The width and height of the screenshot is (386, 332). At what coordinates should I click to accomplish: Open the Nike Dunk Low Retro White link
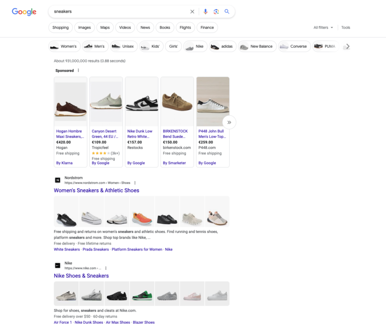[140, 134]
